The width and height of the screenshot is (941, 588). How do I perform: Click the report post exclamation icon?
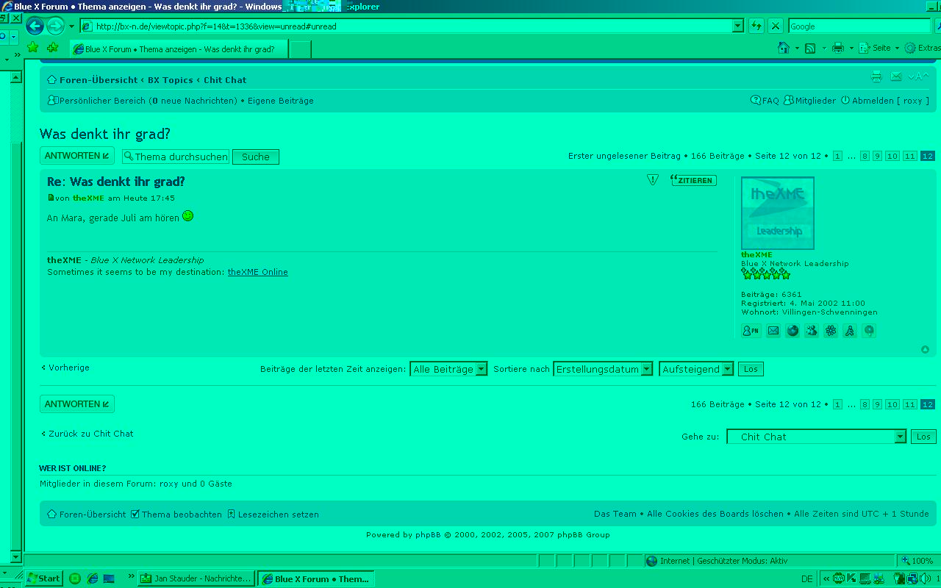(x=652, y=180)
